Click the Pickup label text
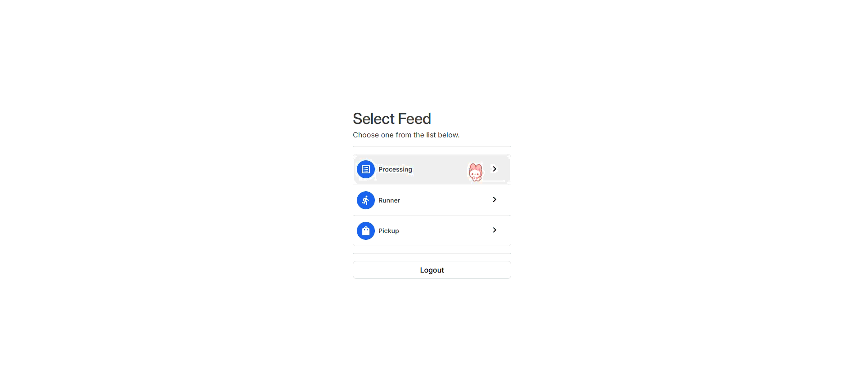Screen dimensions: 864x388 coord(388,230)
